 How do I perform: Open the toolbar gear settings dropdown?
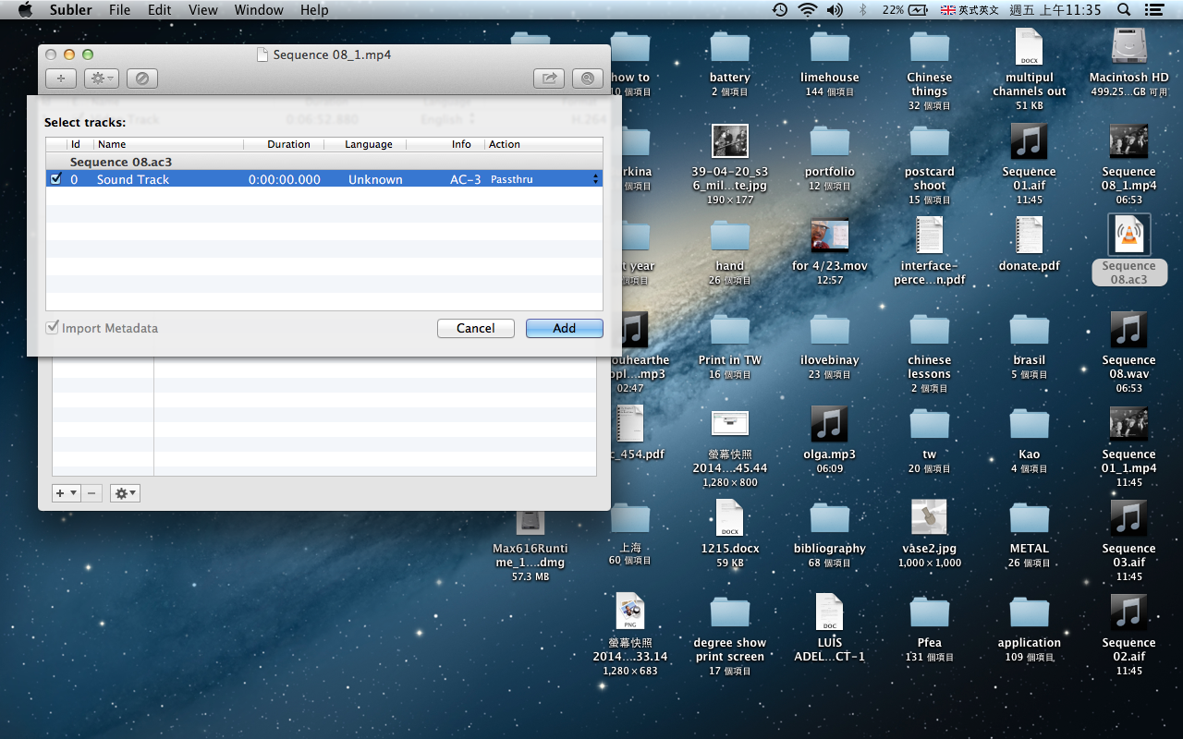[101, 79]
